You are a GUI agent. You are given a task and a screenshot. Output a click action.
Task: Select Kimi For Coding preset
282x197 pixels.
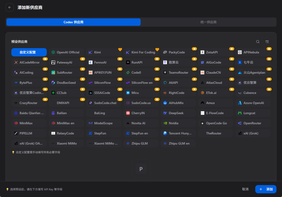(141, 52)
